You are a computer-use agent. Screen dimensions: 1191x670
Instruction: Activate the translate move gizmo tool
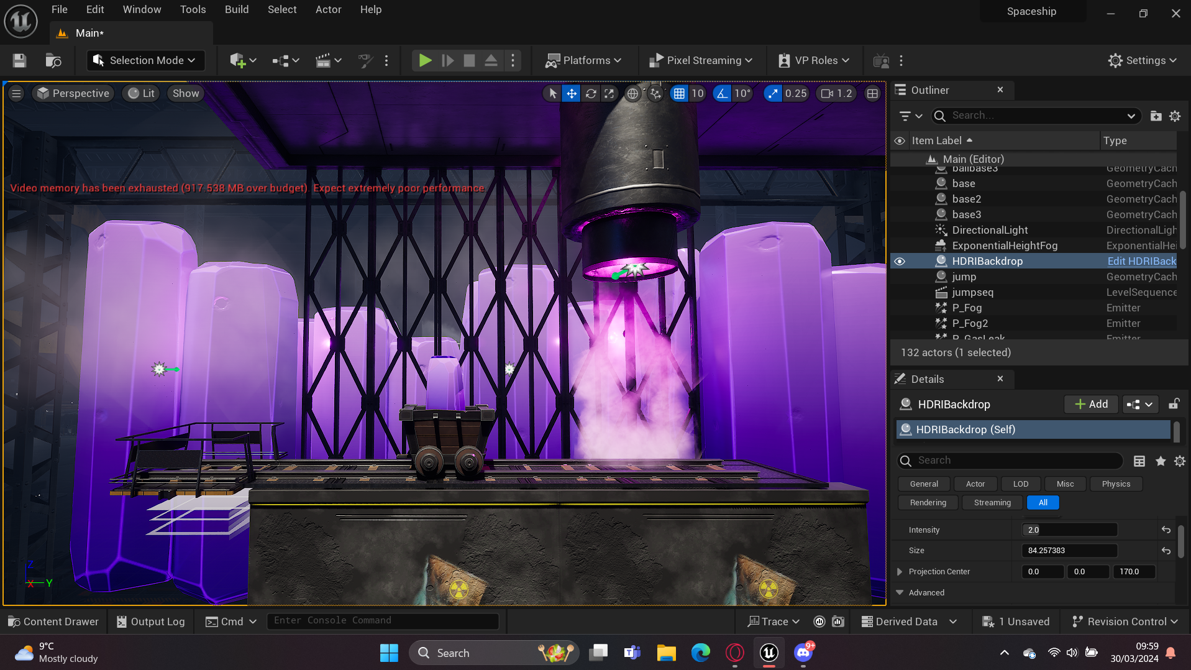tap(571, 93)
